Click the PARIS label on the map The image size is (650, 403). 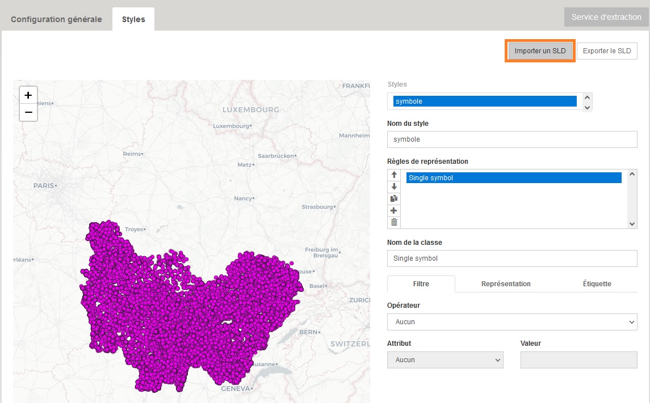click(x=44, y=186)
